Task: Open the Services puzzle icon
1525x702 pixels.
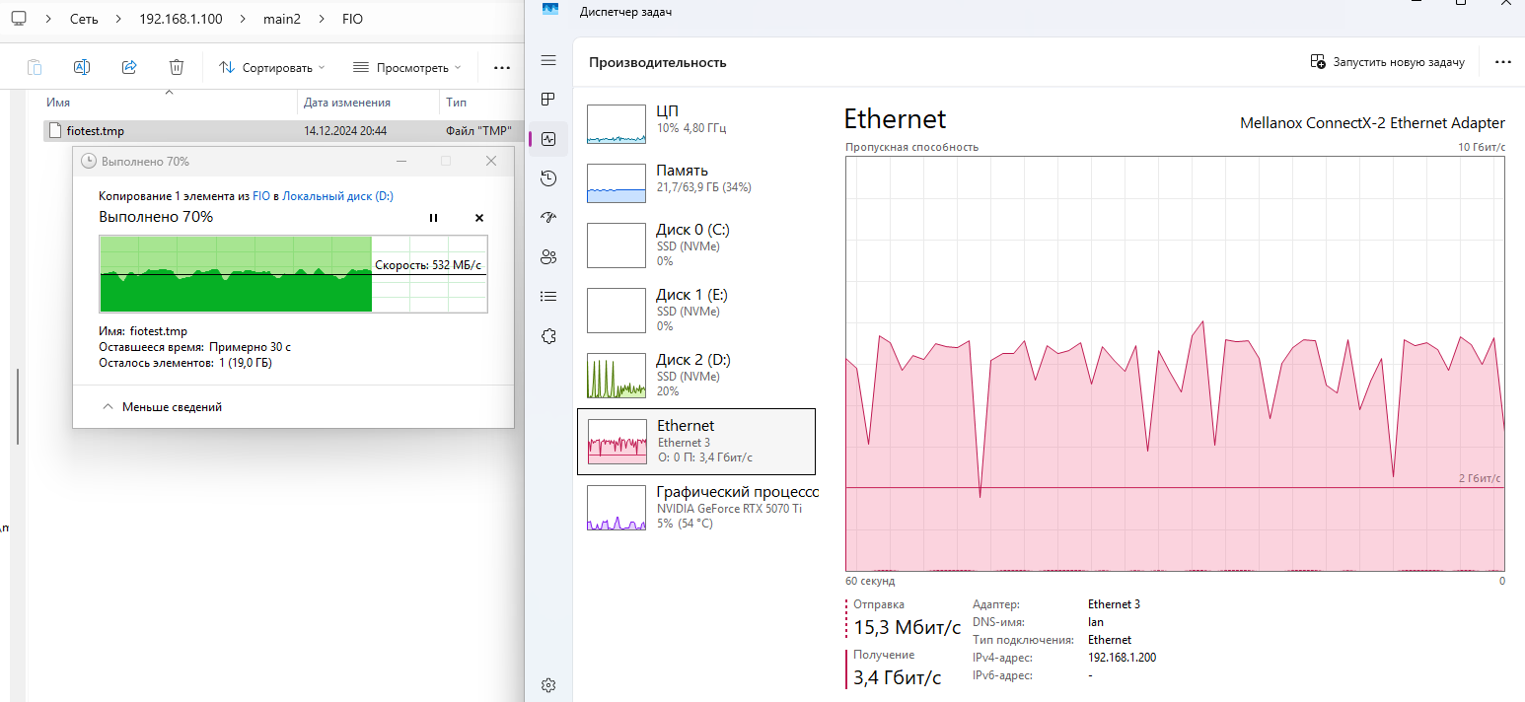Action: 549,336
